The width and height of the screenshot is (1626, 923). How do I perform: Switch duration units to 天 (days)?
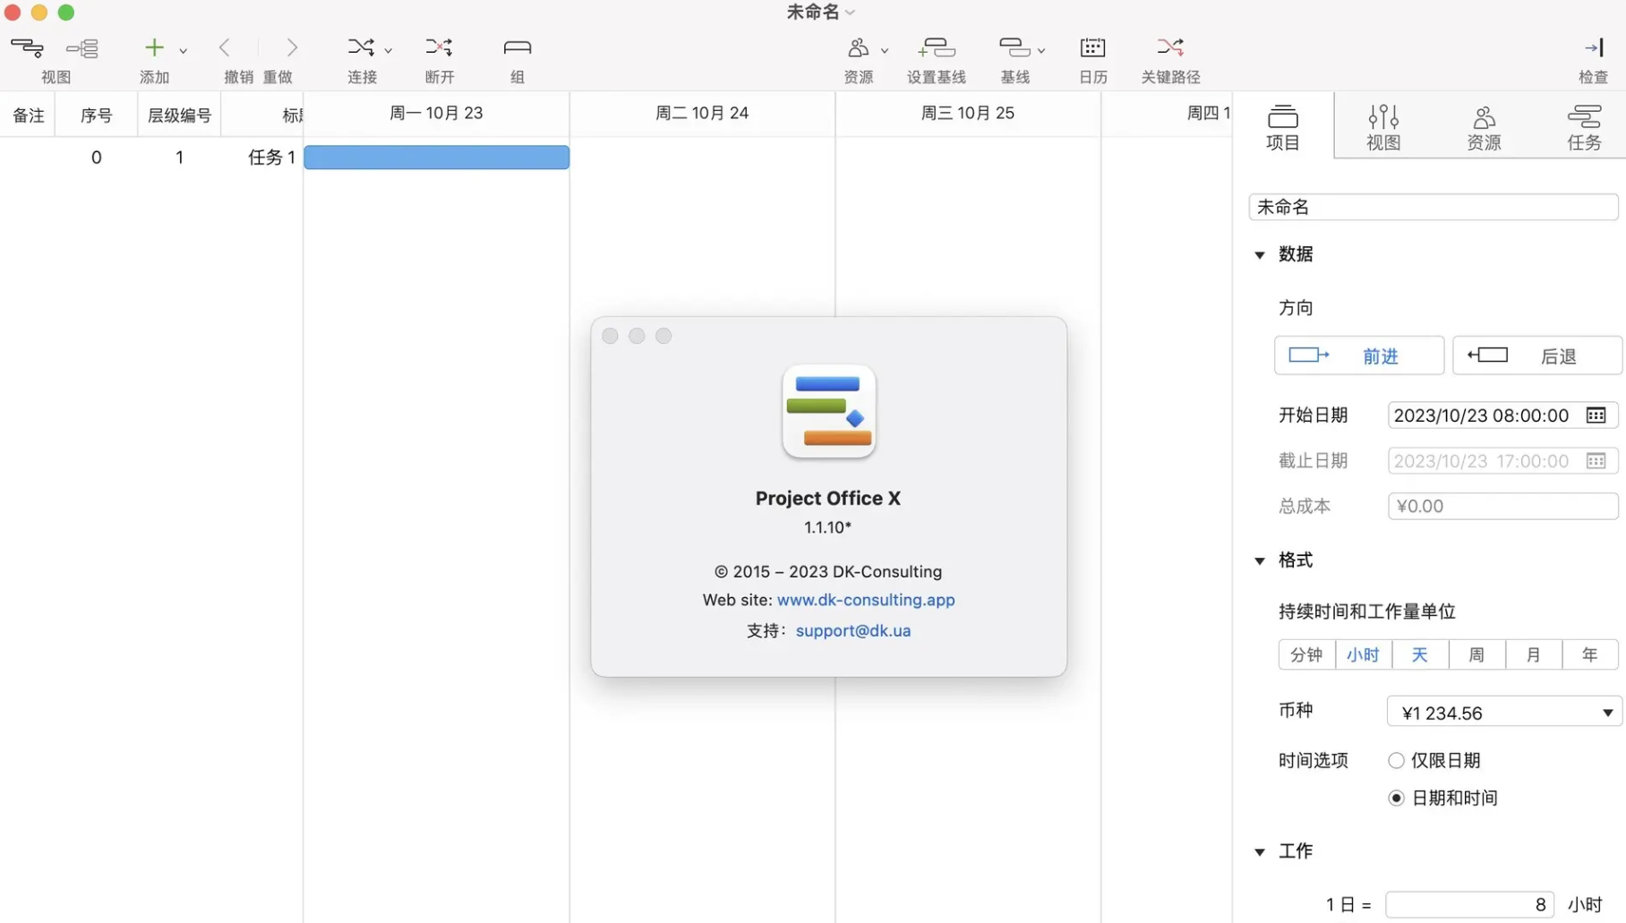click(1420, 654)
